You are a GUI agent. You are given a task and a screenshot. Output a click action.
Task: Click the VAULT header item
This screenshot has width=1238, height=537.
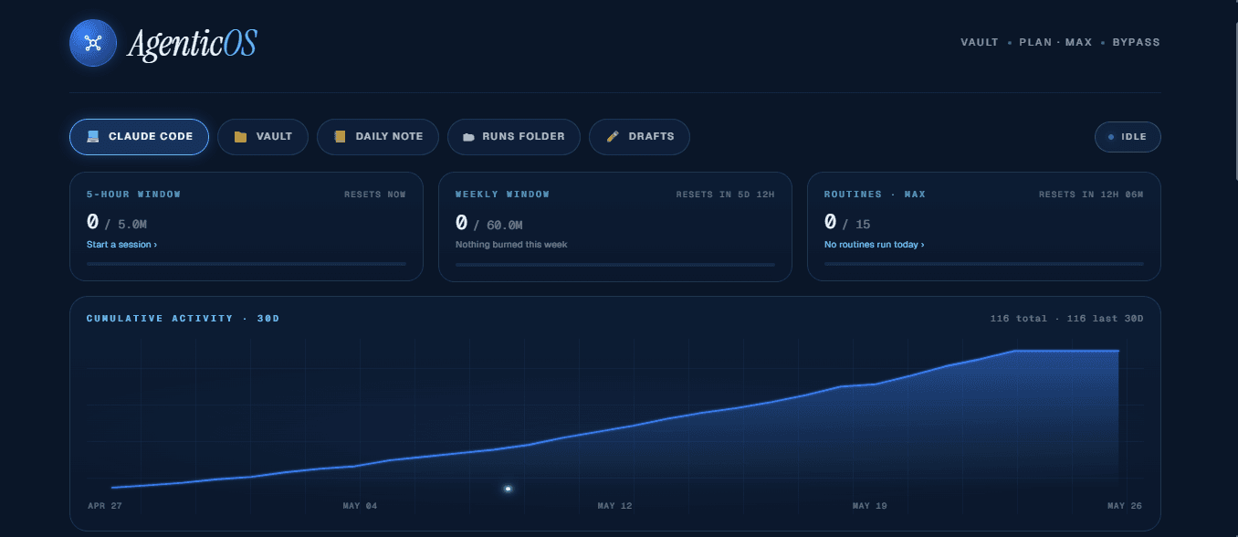click(x=980, y=42)
